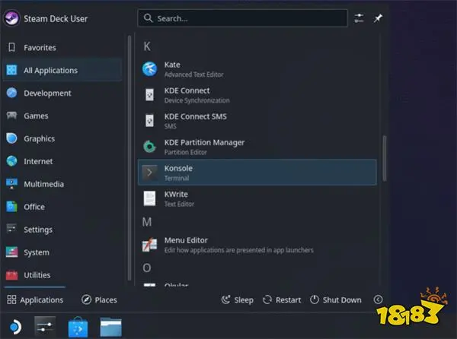
Task: Open Kate advanced text editor
Action: [x=171, y=70]
